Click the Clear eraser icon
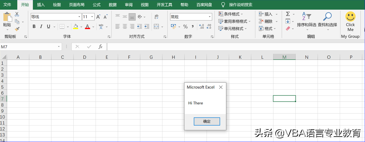 point(288,28)
